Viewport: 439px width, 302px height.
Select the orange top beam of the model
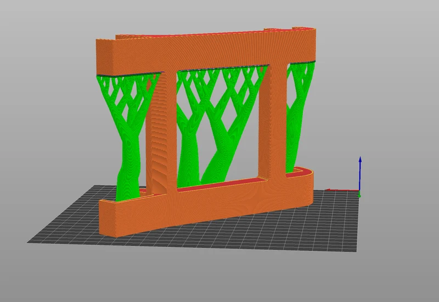[206, 52]
